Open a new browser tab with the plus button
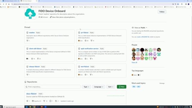 pos(39,1)
